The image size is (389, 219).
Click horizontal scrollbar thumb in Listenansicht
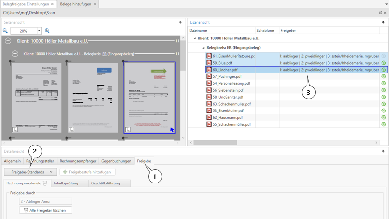coord(215,143)
